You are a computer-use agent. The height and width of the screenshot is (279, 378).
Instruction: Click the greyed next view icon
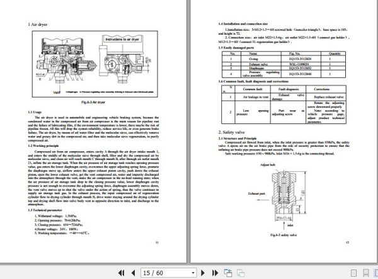coord(241,273)
